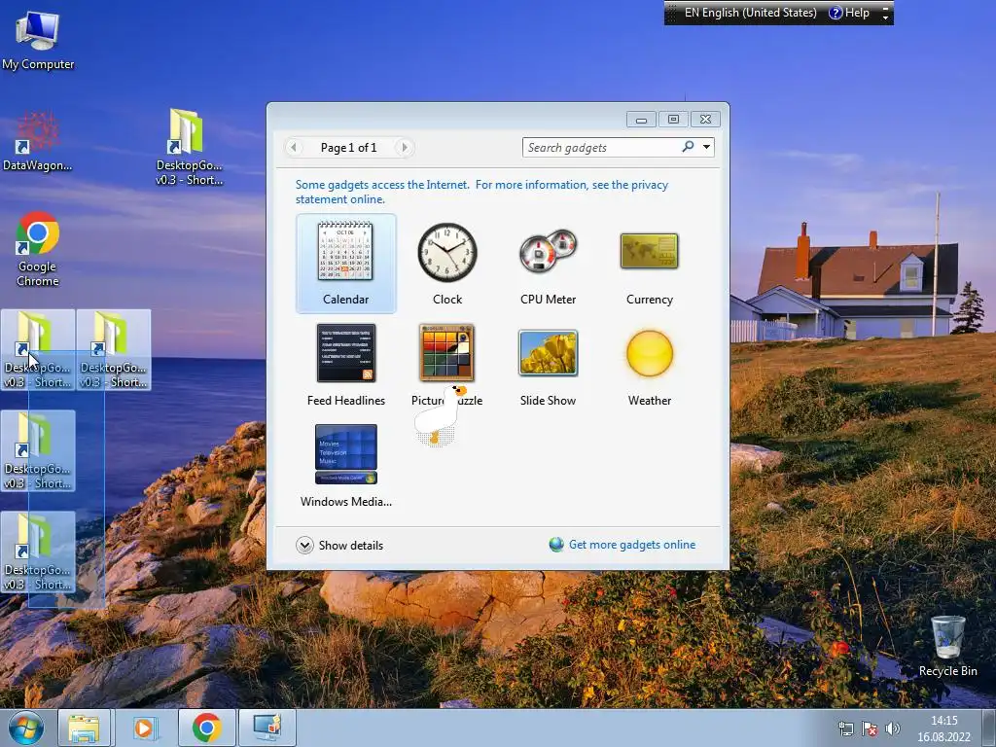Image resolution: width=996 pixels, height=747 pixels.
Task: Select the Slide Show gadget
Action: pyautogui.click(x=548, y=365)
